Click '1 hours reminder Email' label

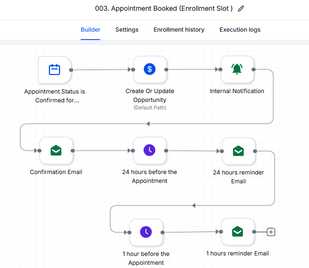click(238, 254)
